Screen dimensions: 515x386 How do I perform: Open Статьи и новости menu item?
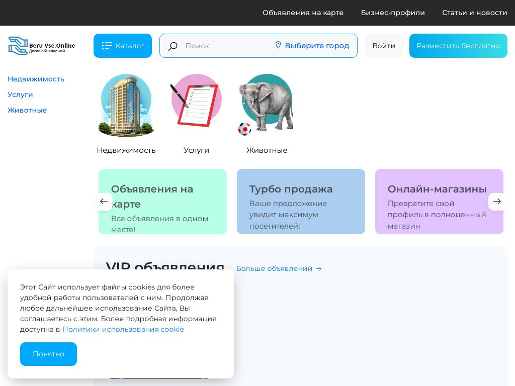[475, 13]
